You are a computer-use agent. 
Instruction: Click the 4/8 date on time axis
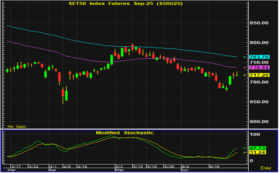coord(67,166)
